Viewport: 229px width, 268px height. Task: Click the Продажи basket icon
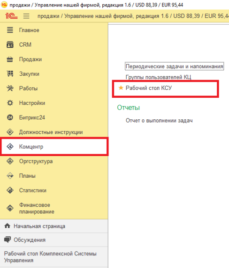tap(10, 59)
